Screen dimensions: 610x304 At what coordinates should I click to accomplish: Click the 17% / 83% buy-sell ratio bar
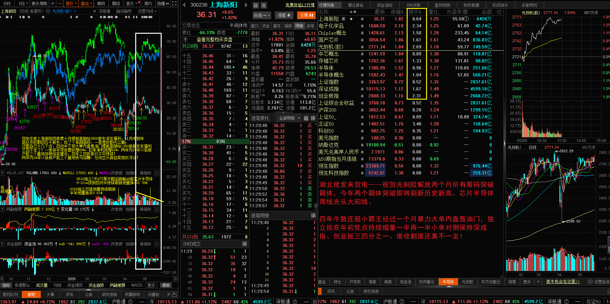click(x=214, y=141)
